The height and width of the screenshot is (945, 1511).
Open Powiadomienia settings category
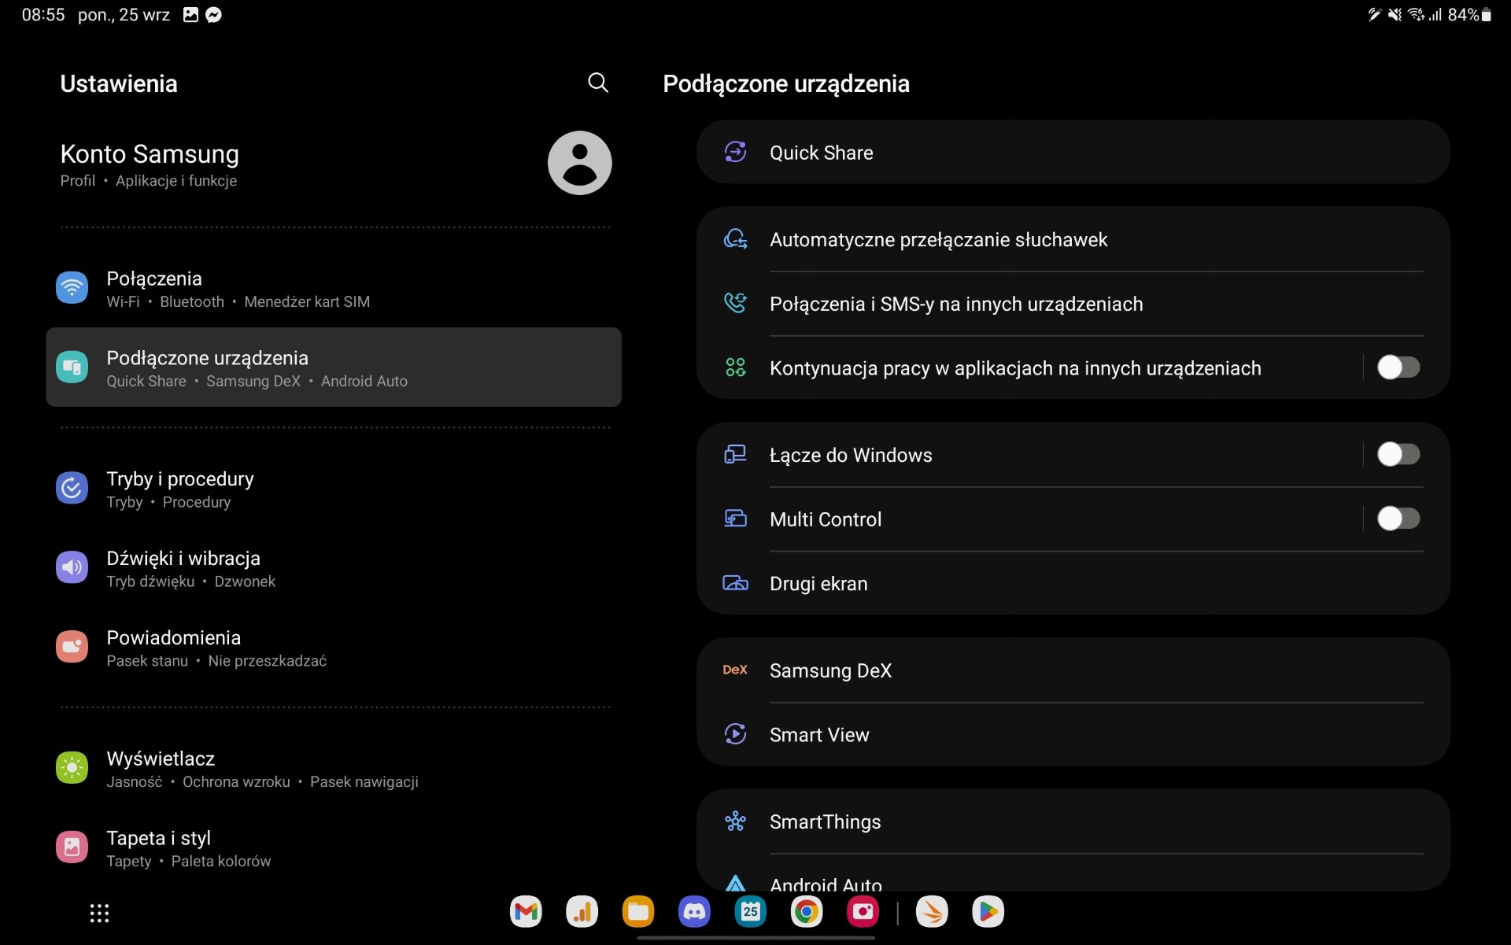pyautogui.click(x=334, y=648)
